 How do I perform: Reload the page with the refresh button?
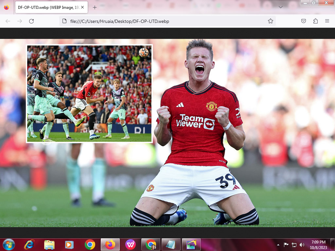(x=31, y=21)
